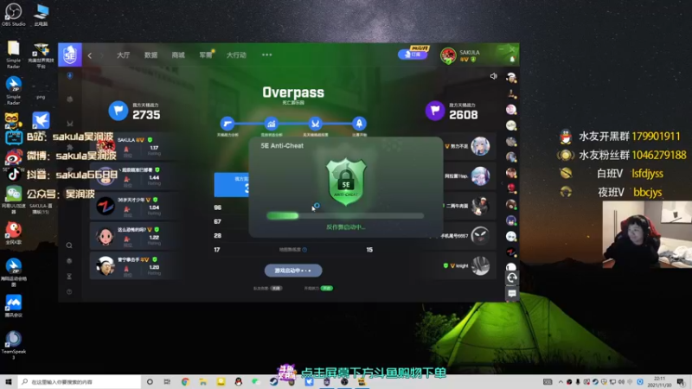Open player row with rating 1.04
Screen dimensions: 692x389
134,206
